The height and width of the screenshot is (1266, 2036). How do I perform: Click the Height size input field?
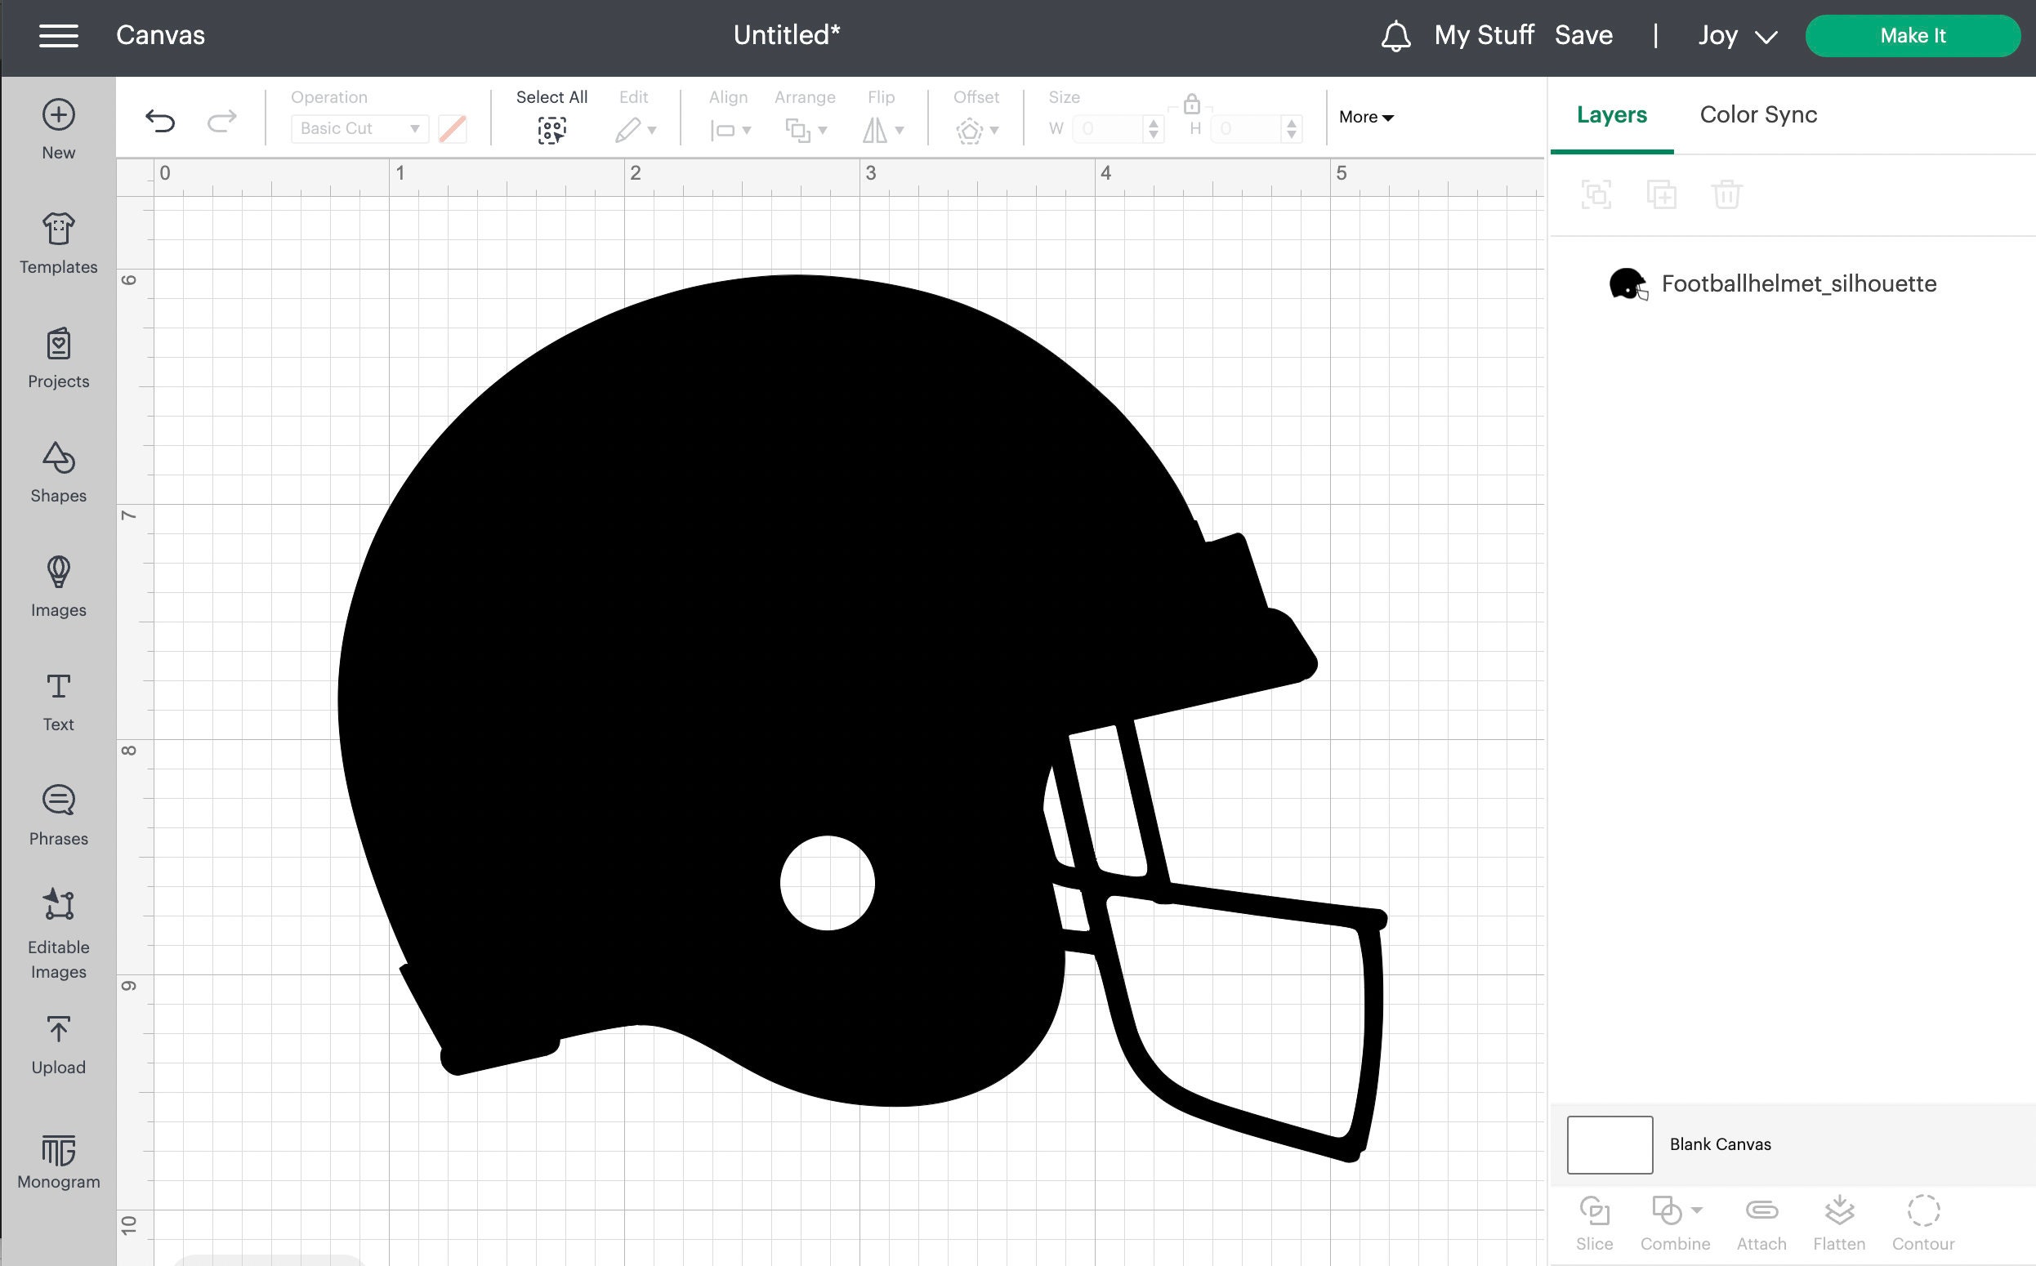[x=1247, y=129]
